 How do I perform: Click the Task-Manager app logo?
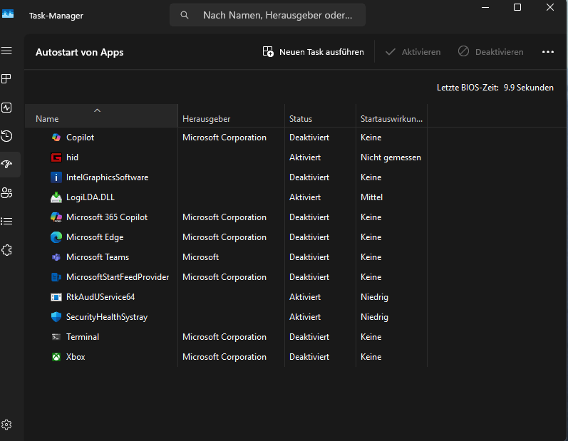(8, 14)
